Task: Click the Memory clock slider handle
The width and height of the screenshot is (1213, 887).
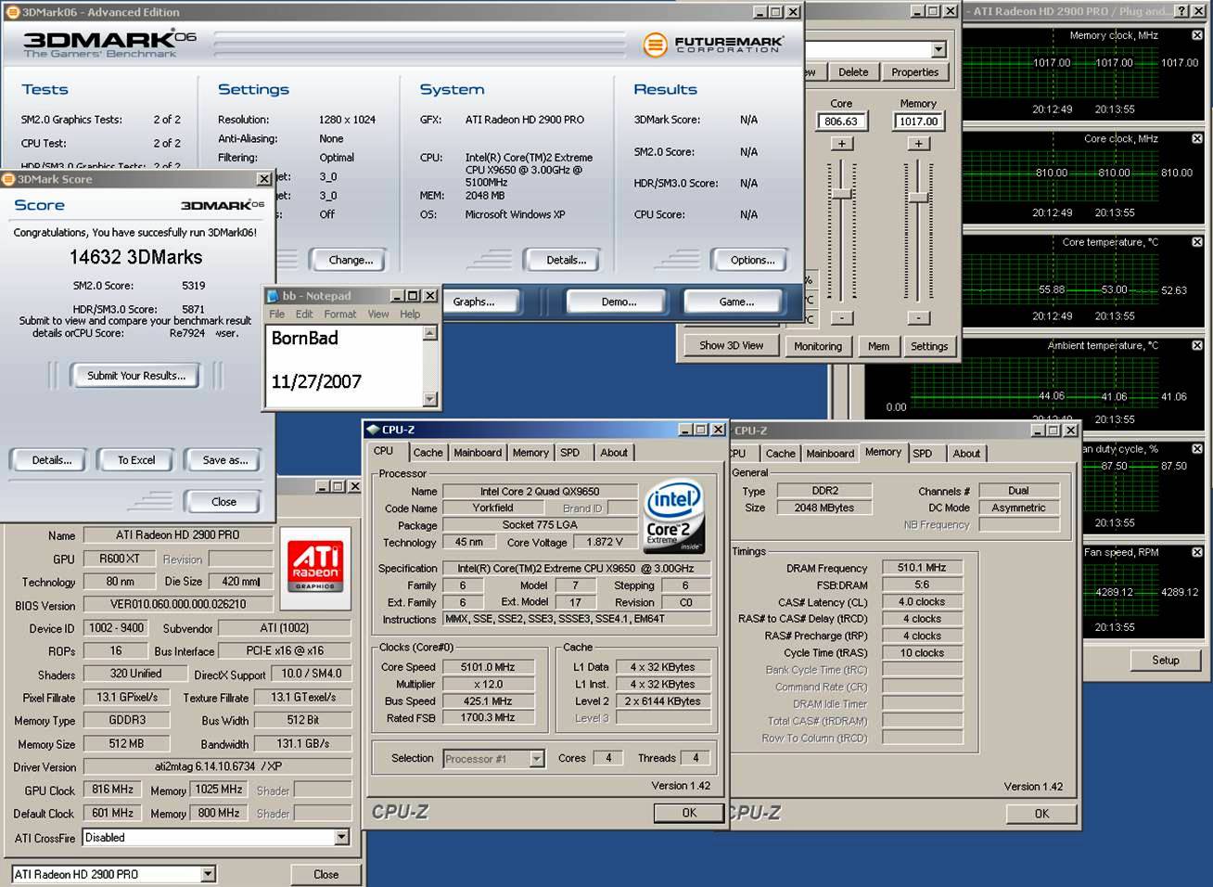Action: point(918,198)
